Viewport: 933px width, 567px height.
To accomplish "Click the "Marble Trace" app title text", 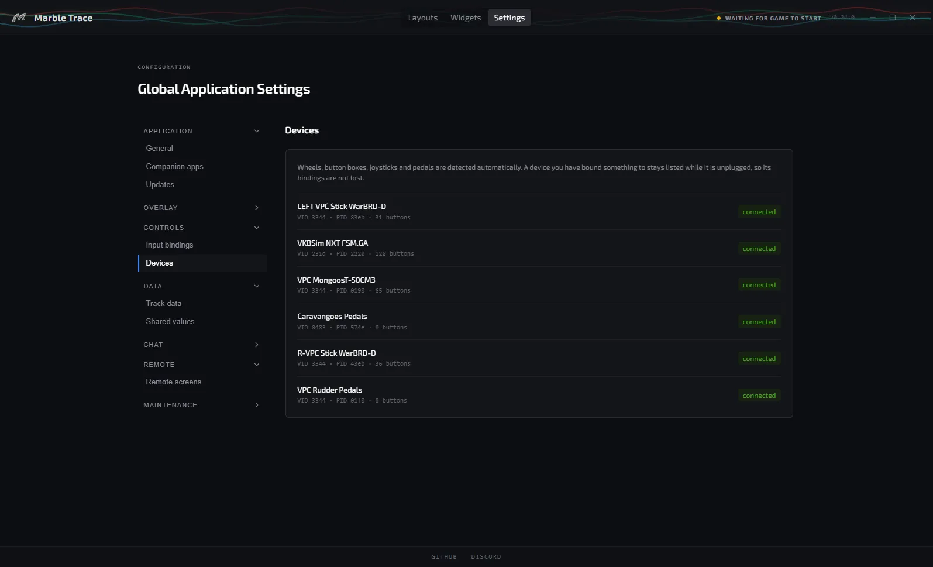I will [63, 18].
